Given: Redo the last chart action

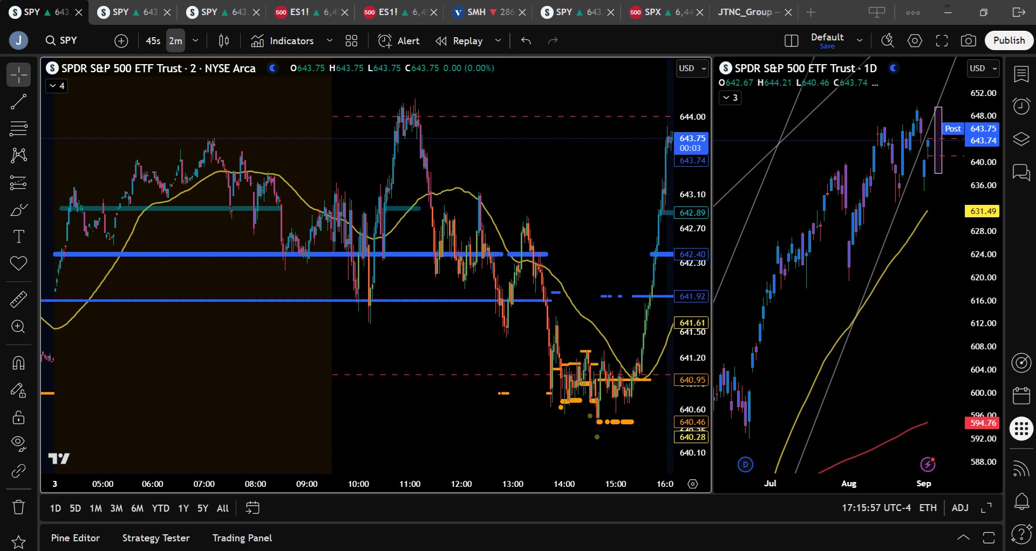Looking at the screenshot, I should (x=553, y=40).
